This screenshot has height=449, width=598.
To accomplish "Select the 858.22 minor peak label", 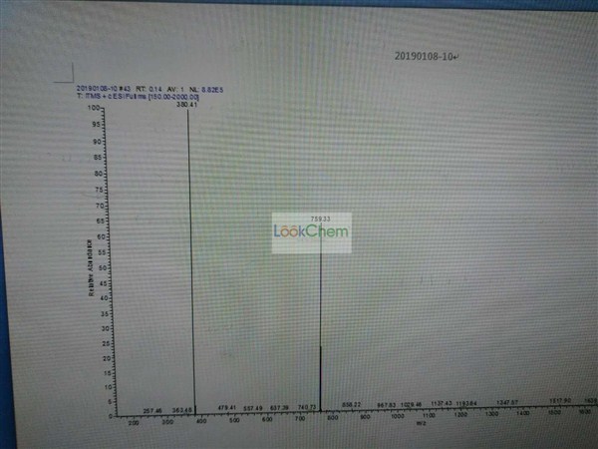I will click(351, 405).
